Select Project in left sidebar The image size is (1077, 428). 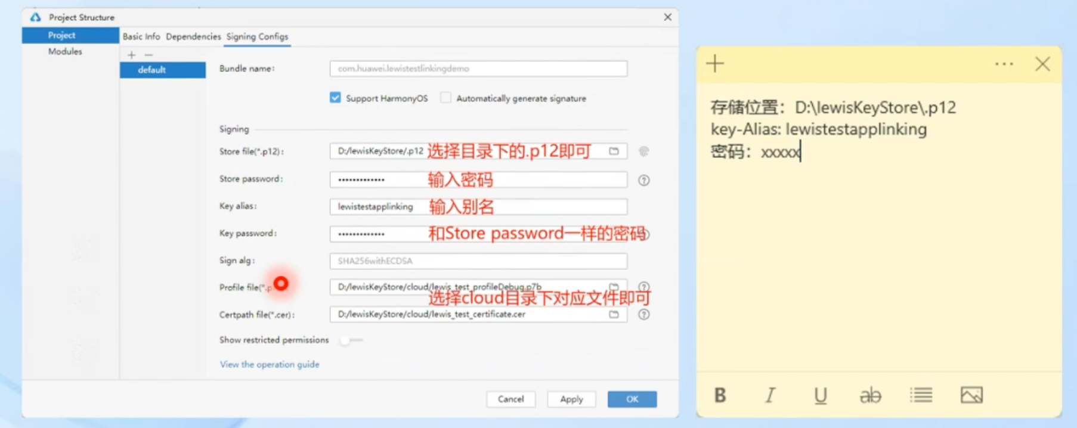click(70, 35)
